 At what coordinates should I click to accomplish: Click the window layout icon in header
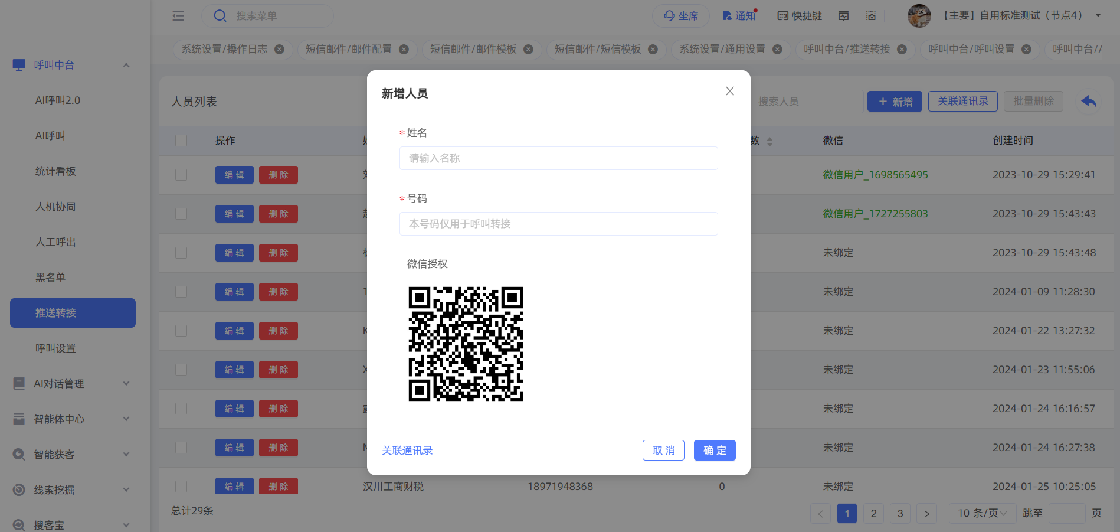point(844,16)
